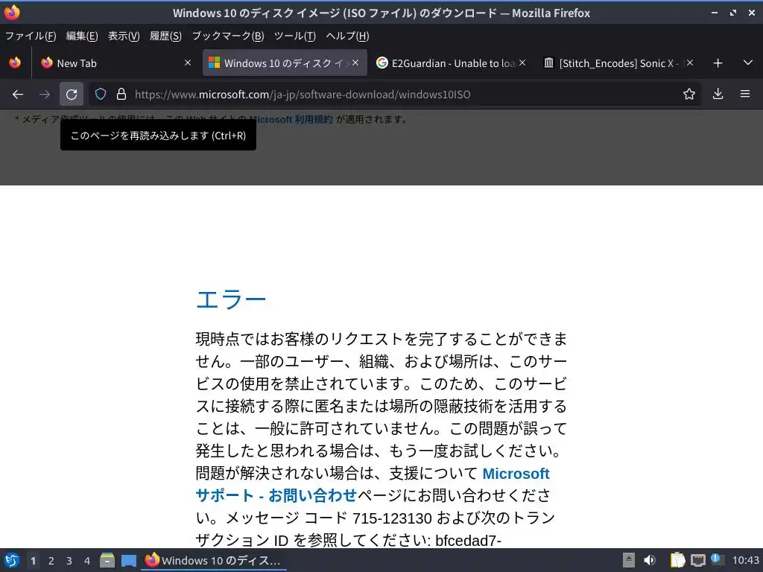Open the ツール(T) menu
Screen dimensions: 763x572
tap(295, 36)
